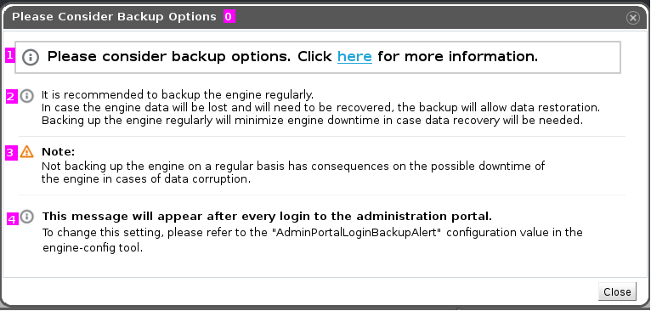Click the Close button at dialog bottom

(x=617, y=292)
